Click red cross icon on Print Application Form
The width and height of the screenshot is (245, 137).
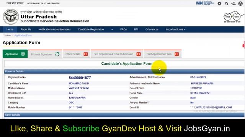[x=177, y=54]
